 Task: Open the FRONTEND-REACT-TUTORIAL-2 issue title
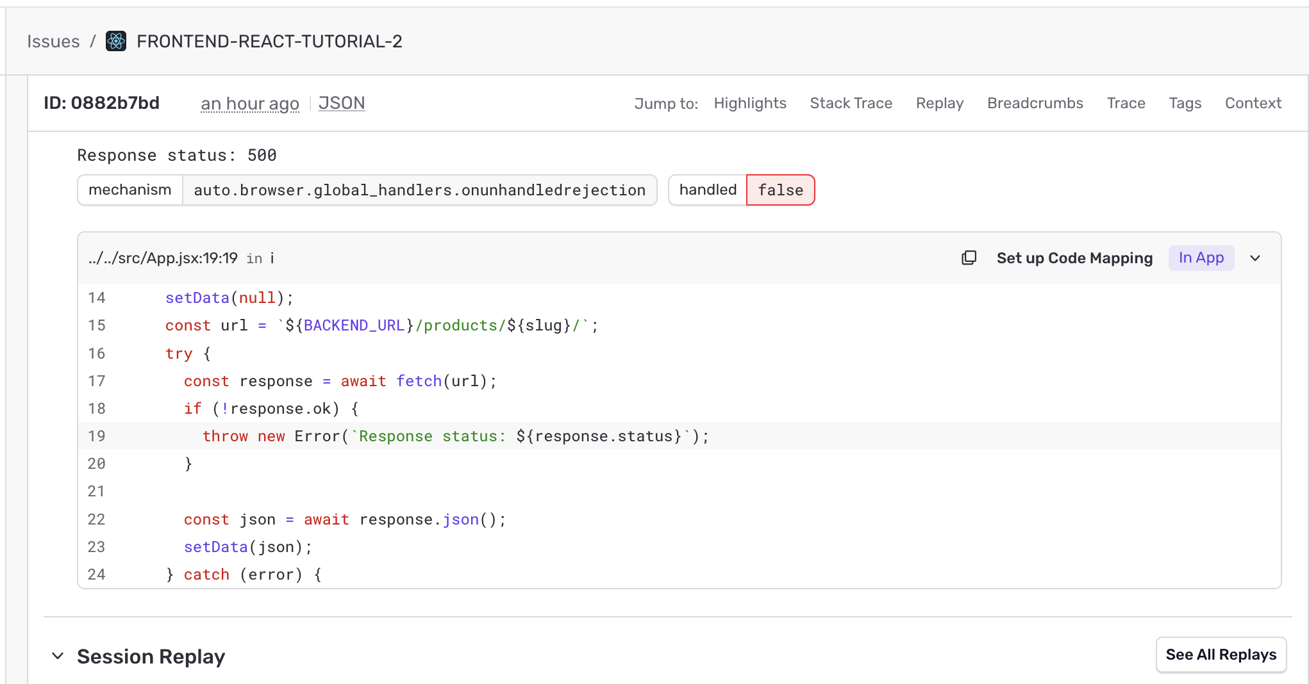[x=269, y=42]
